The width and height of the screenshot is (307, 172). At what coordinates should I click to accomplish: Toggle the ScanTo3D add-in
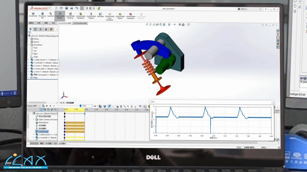coord(51,15)
